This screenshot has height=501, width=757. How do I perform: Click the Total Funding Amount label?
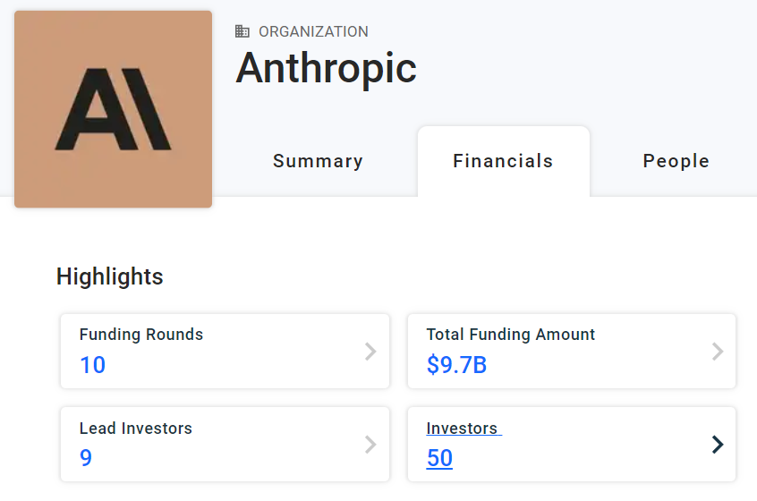pos(511,335)
